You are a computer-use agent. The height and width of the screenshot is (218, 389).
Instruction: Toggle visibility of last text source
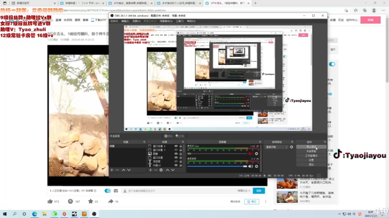pos(176,165)
